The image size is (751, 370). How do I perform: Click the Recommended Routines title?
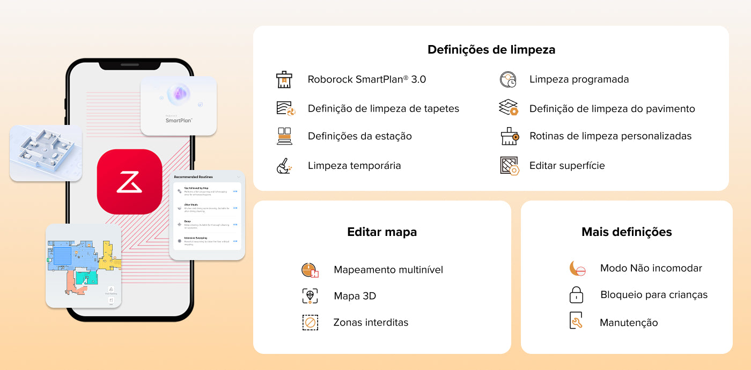click(193, 177)
